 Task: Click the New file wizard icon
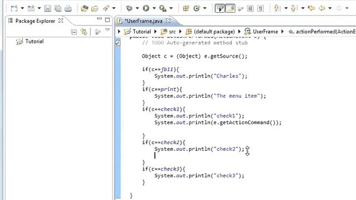pos(14,8)
